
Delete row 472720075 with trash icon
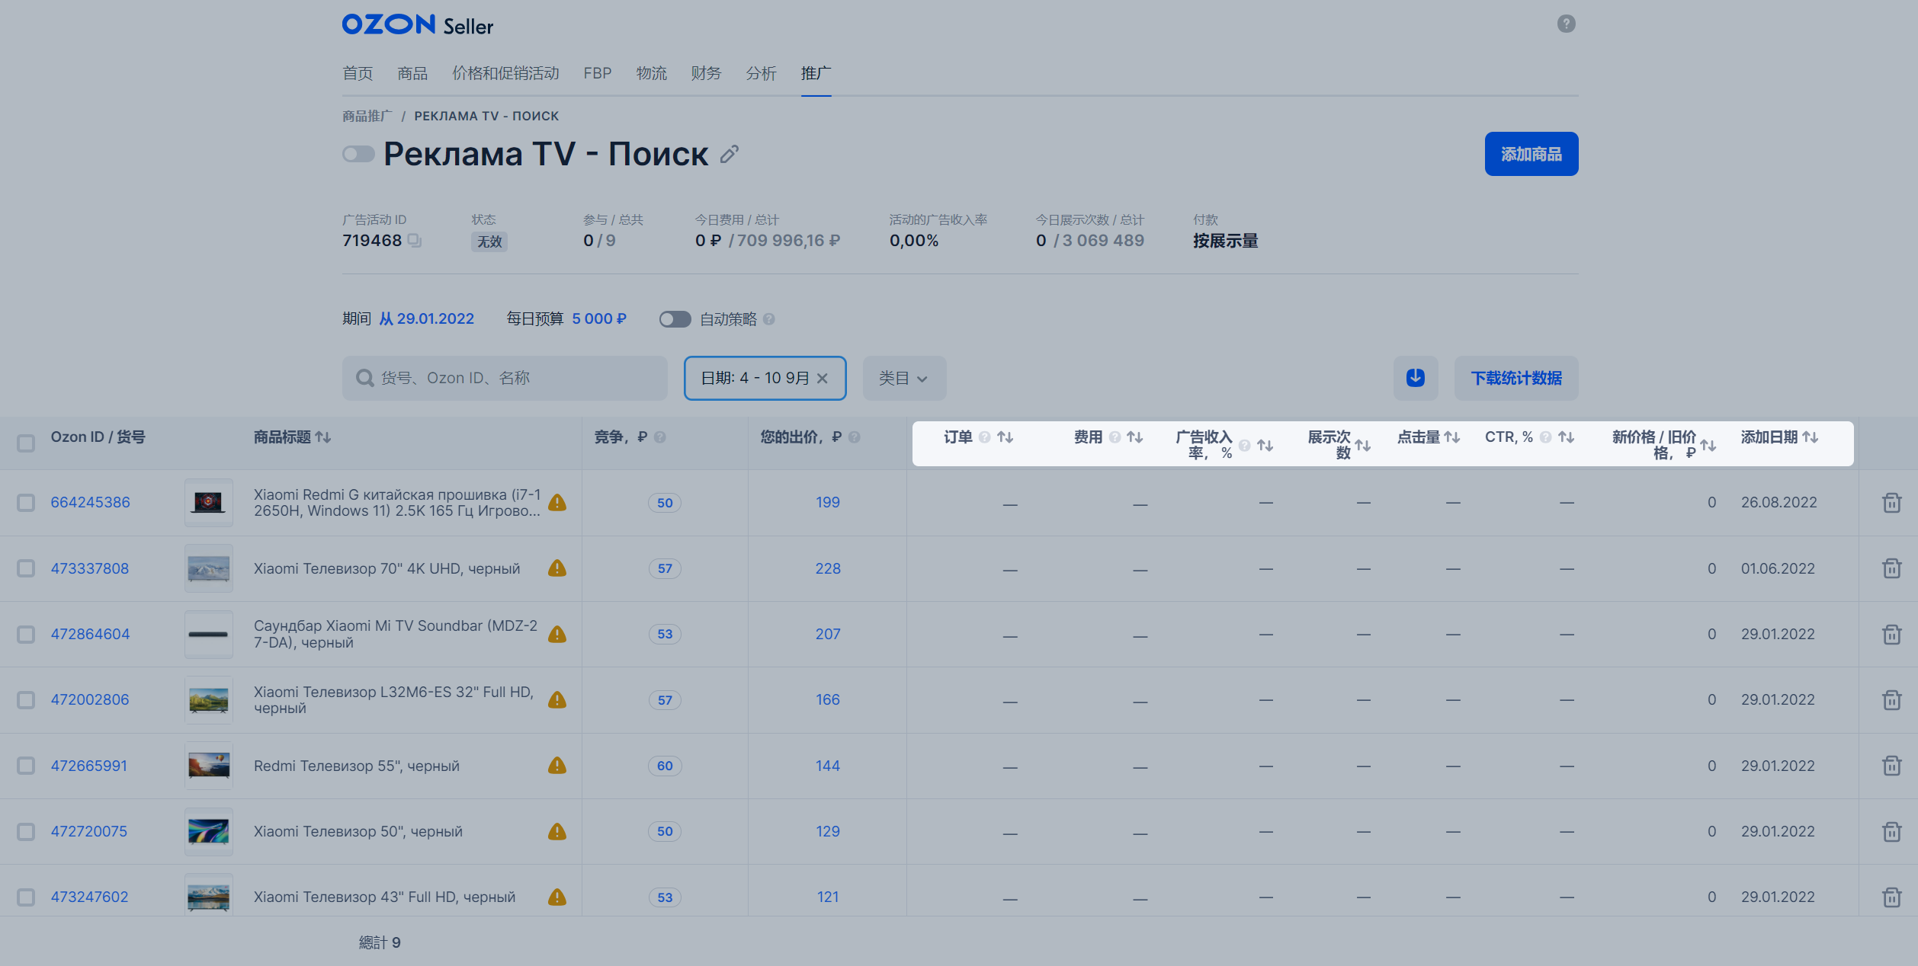(x=1891, y=831)
